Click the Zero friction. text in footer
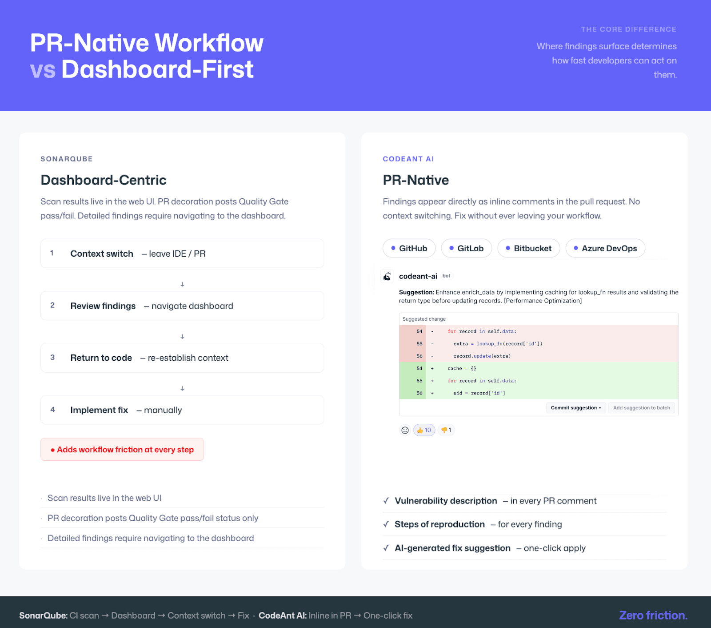Image resolution: width=711 pixels, height=628 pixels. [653, 615]
